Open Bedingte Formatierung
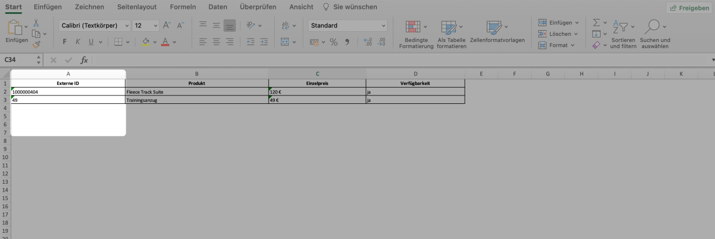715x239 pixels. pos(416,35)
